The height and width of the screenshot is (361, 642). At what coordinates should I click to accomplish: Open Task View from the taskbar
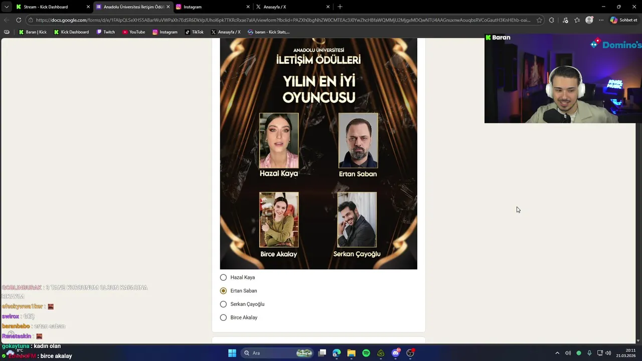coord(323,353)
